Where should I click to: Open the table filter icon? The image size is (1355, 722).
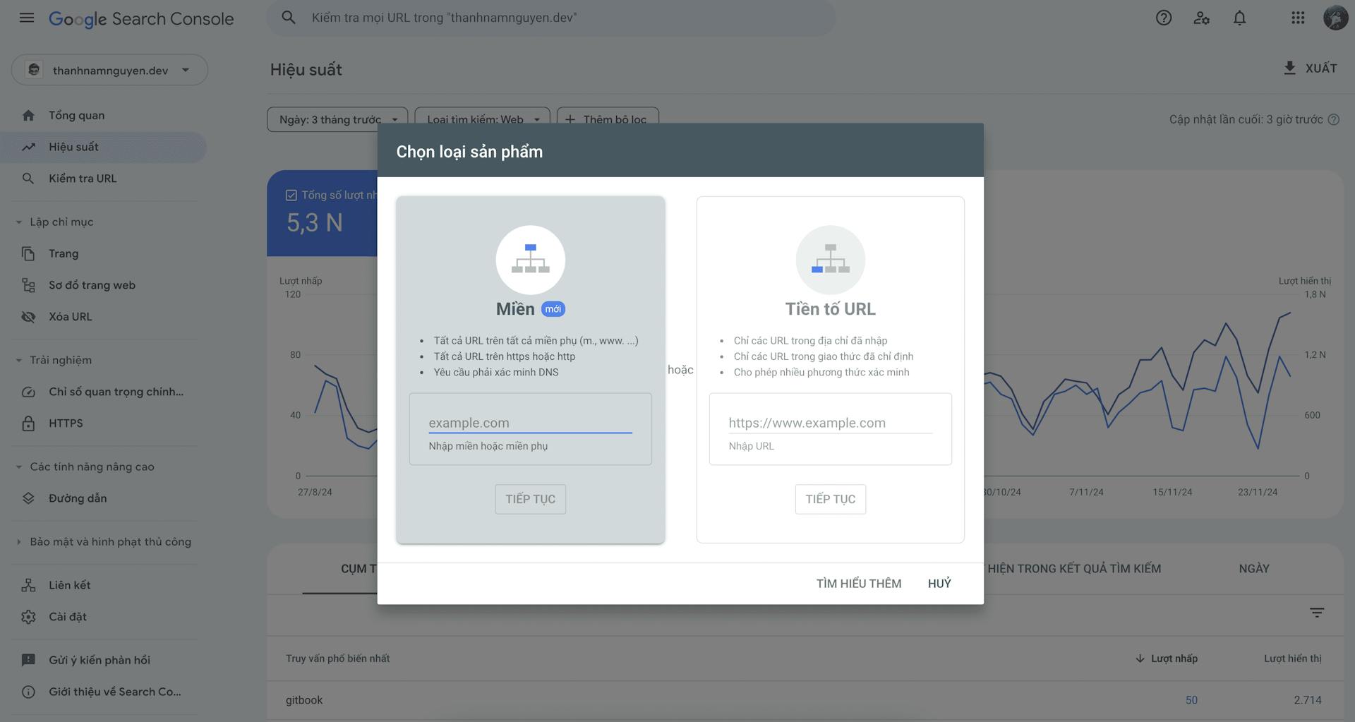(1316, 613)
